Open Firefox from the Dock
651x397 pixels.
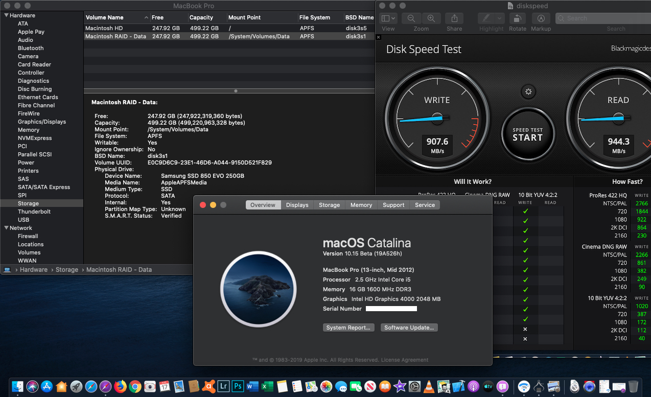click(x=121, y=386)
